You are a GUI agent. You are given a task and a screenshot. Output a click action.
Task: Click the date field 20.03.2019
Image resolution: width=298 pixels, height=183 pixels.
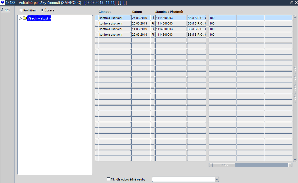tap(141, 23)
